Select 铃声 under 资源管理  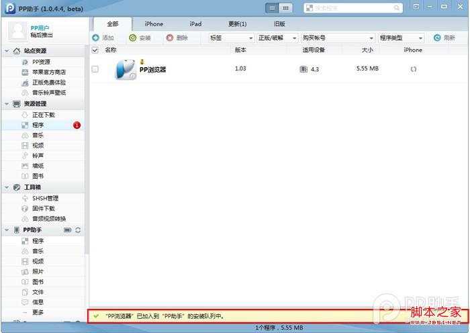tap(43, 156)
